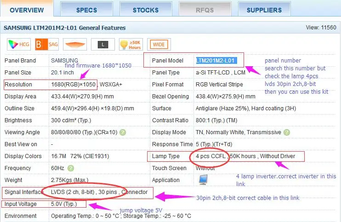Screen dimensions: 341x222
Task: Click the 4 pcs CCFL lamp type
Action: [210, 156]
